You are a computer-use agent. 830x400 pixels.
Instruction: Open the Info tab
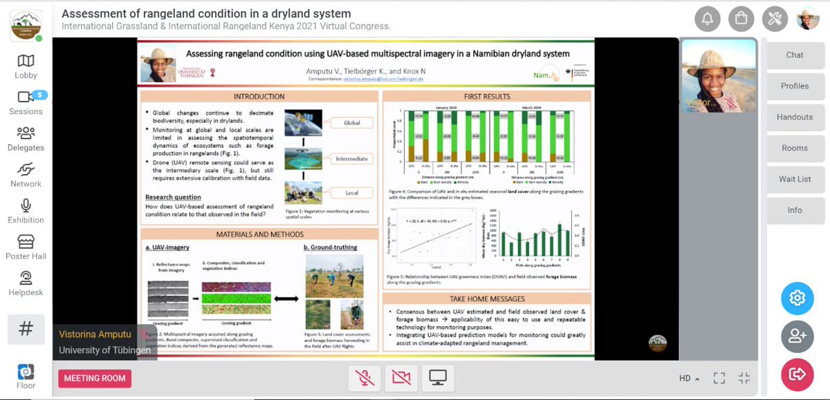point(795,210)
